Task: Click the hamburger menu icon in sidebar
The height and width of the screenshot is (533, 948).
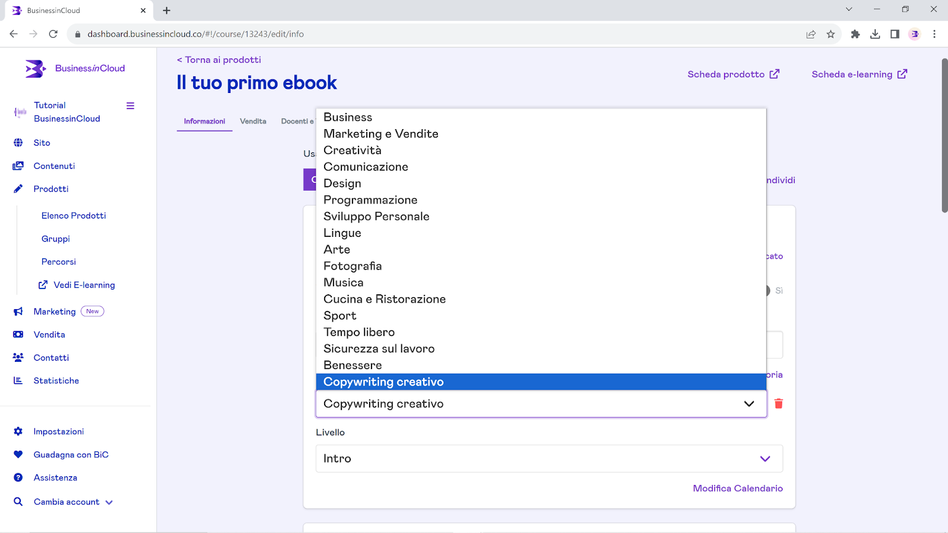Action: point(130,106)
